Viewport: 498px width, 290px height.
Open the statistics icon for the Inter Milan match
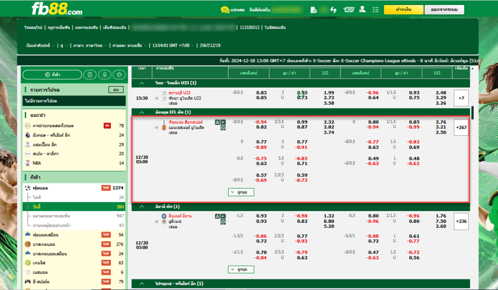click(x=217, y=216)
